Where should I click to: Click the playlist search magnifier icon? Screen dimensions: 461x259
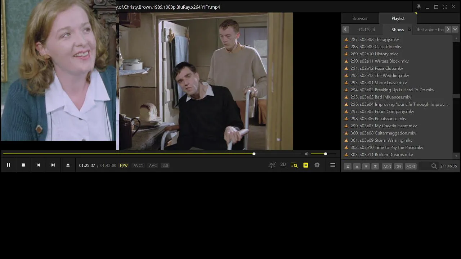pos(434,166)
